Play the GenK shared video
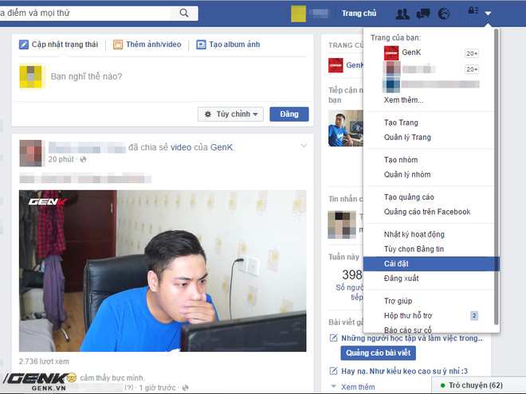Screen dimensions: 526x394 click(163, 271)
